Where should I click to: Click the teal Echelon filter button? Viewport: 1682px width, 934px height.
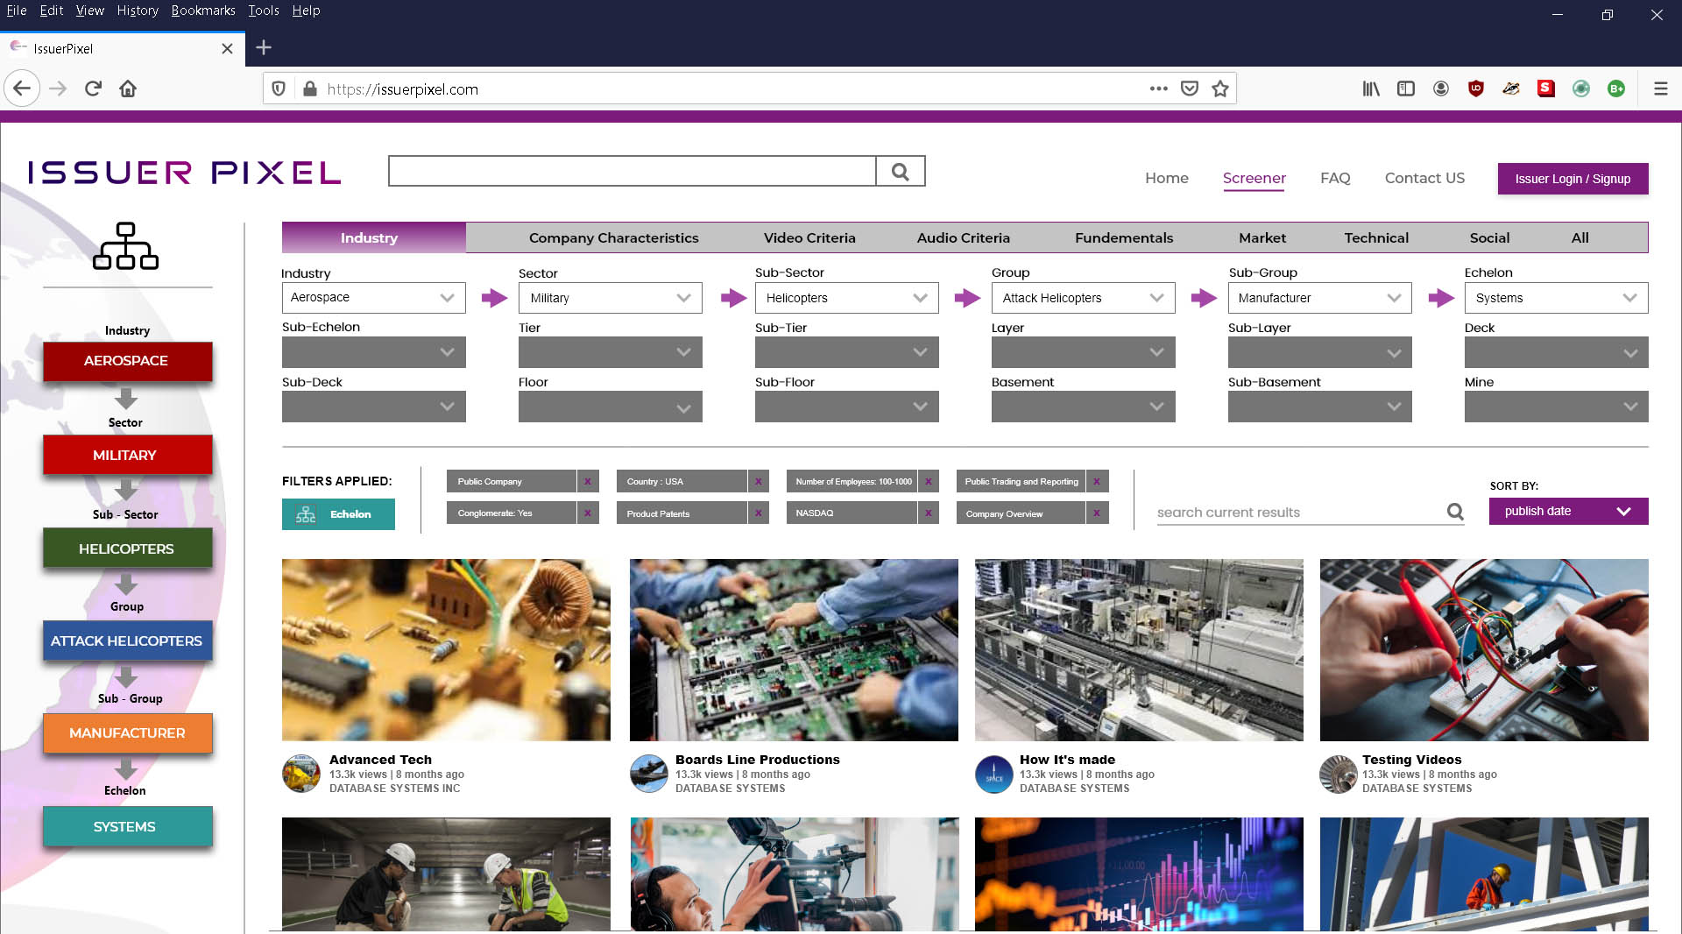point(338,514)
